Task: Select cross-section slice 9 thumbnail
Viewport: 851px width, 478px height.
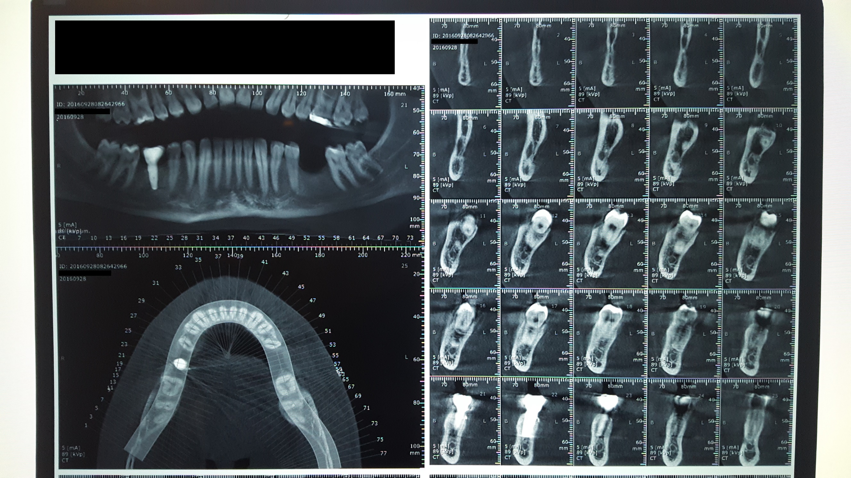Action: [x=685, y=153]
